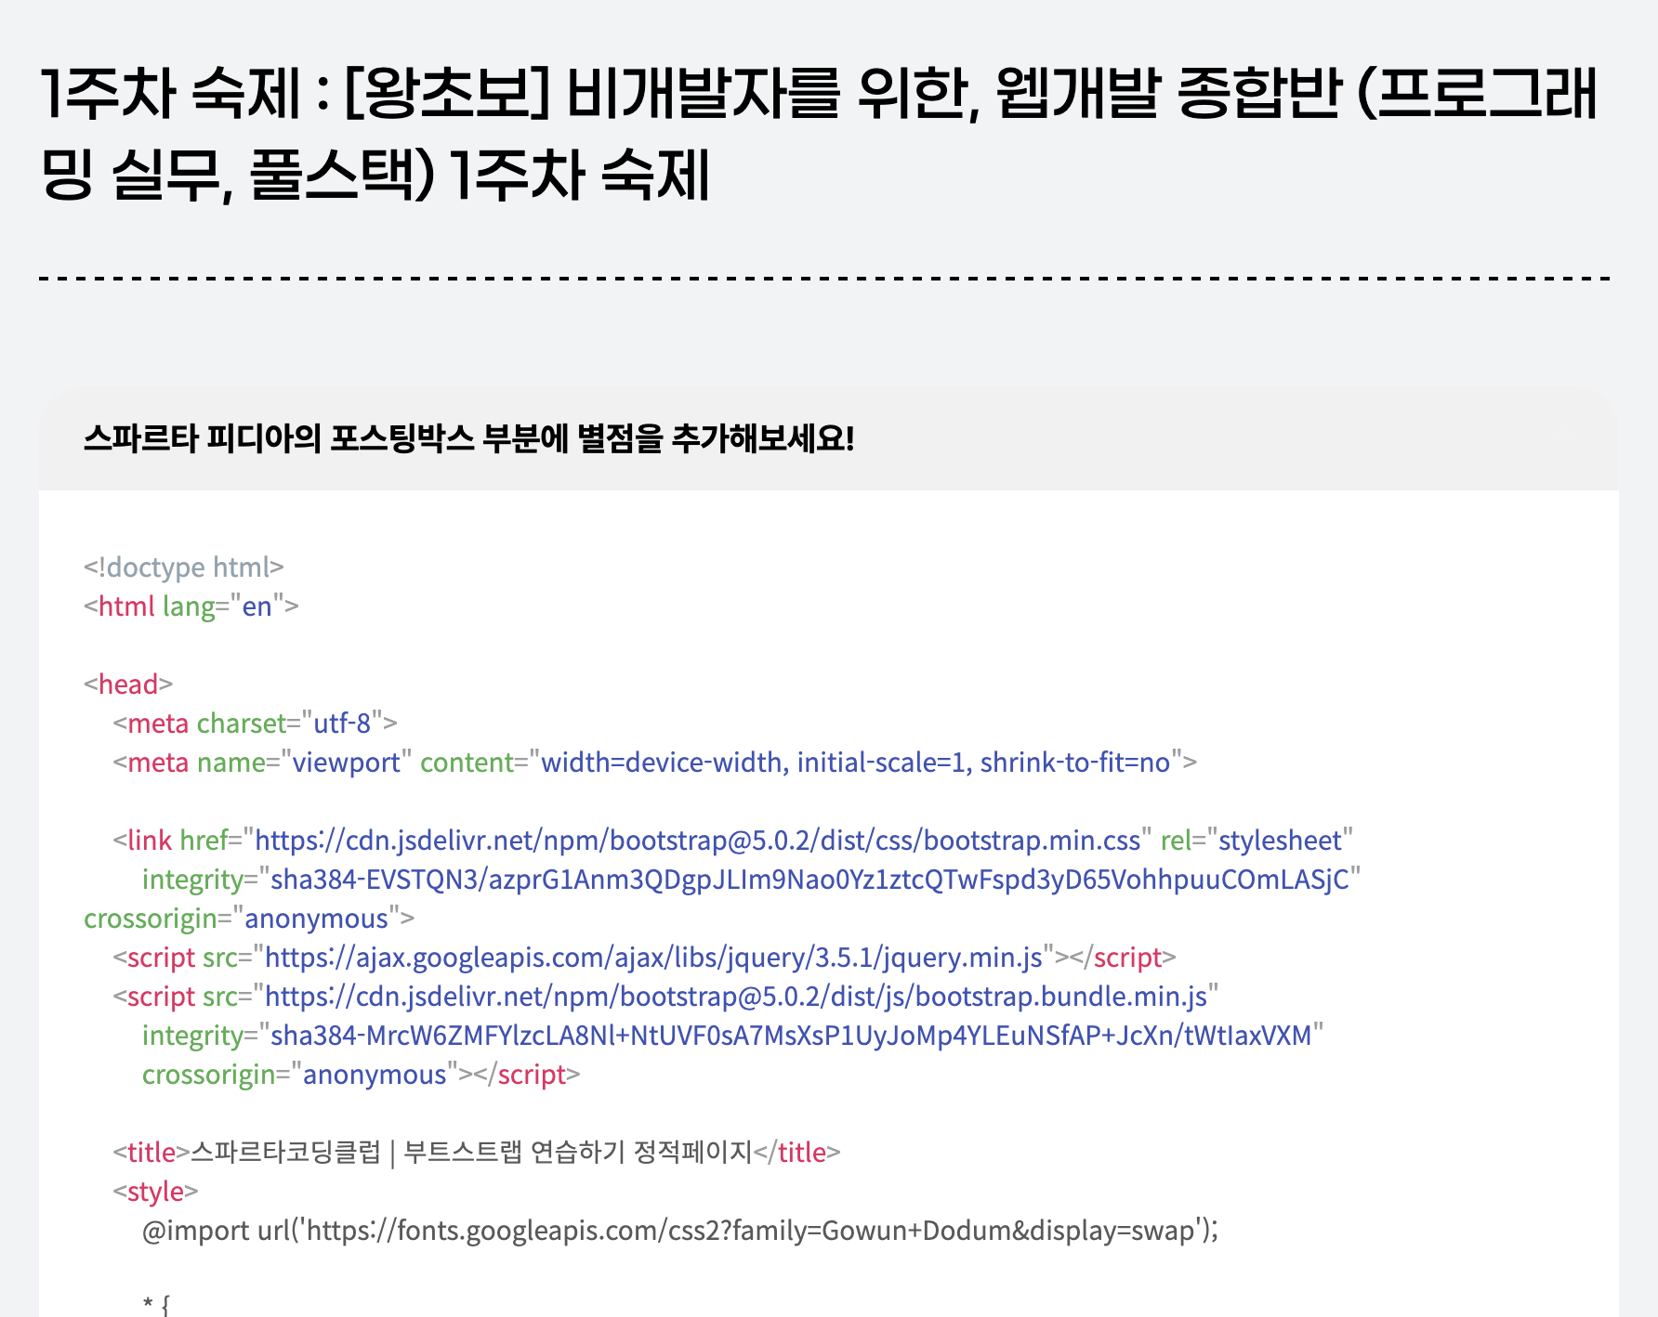This screenshot has height=1317, width=1658.
Task: Click the 'crossorigin="anonymous"></script>' line
Action: point(361,1074)
